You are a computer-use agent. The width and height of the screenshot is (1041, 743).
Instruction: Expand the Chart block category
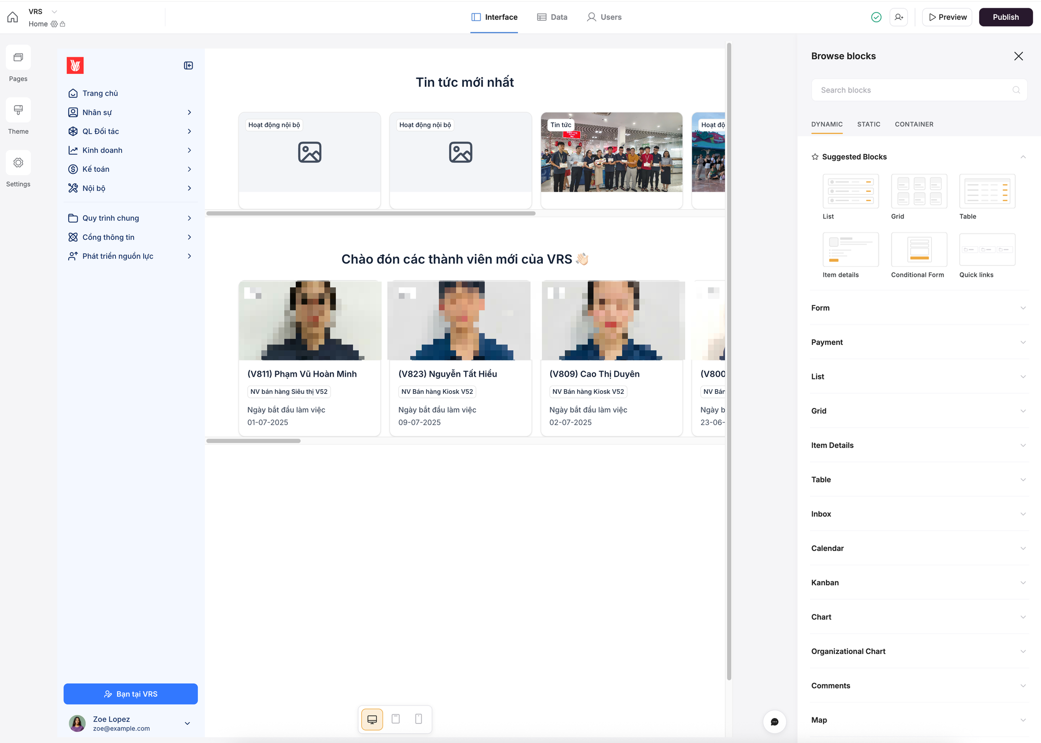click(919, 617)
